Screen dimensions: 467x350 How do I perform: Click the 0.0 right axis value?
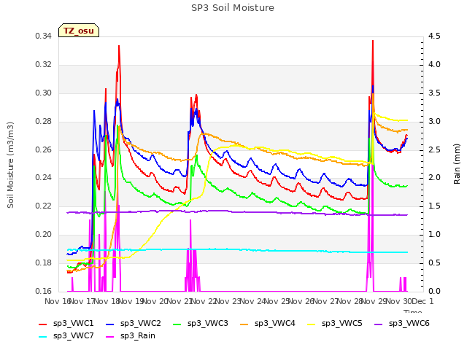434,291
